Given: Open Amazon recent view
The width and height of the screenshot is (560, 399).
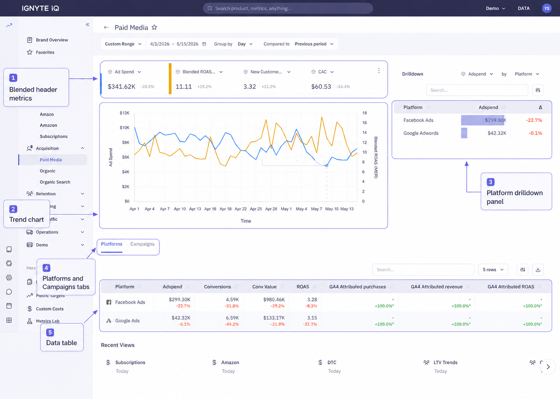Looking at the screenshot, I should pos(230,362).
